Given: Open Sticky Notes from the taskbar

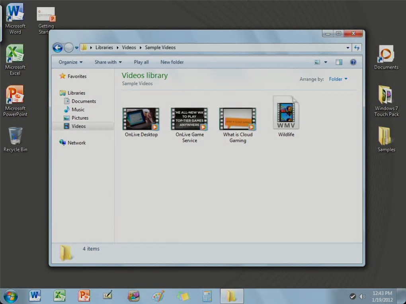Looking at the screenshot, I should 183,296.
